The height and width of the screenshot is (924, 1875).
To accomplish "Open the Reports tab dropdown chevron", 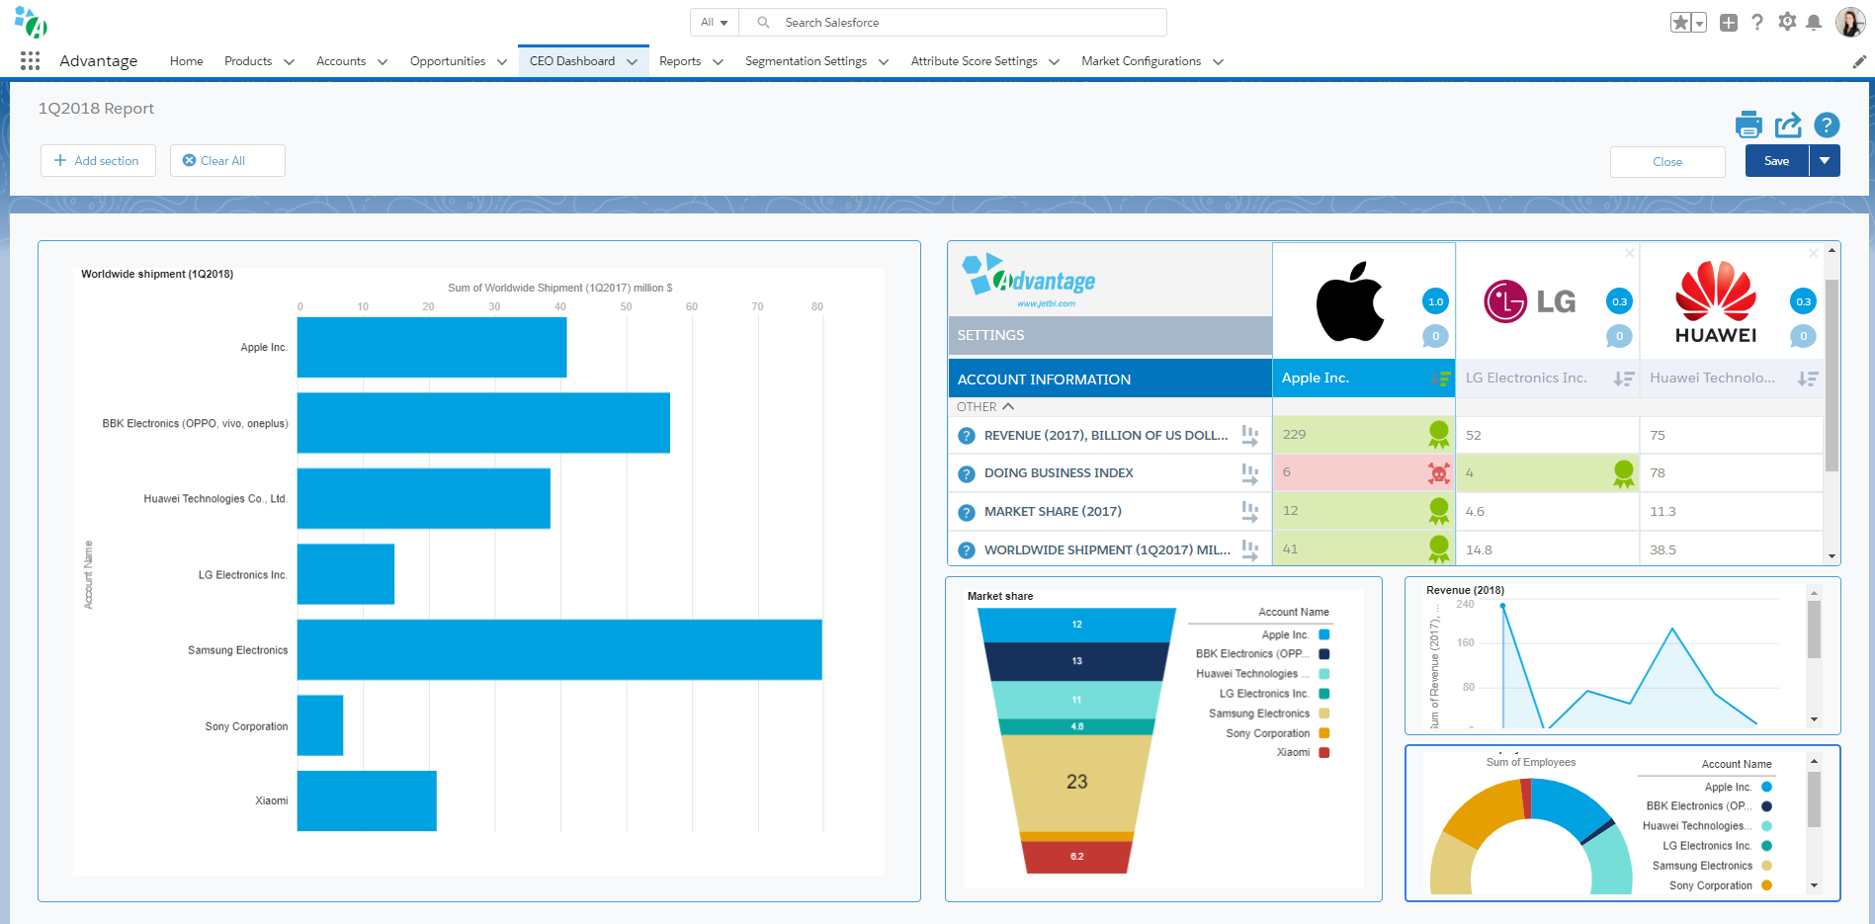I will tap(718, 61).
